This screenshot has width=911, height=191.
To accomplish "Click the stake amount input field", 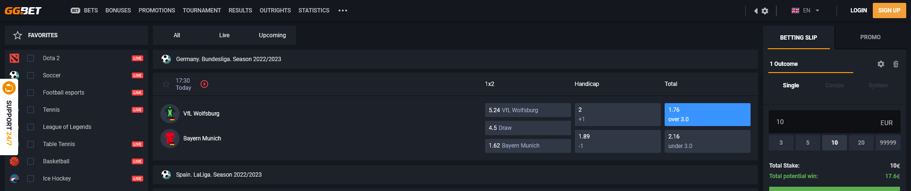I will [834, 122].
